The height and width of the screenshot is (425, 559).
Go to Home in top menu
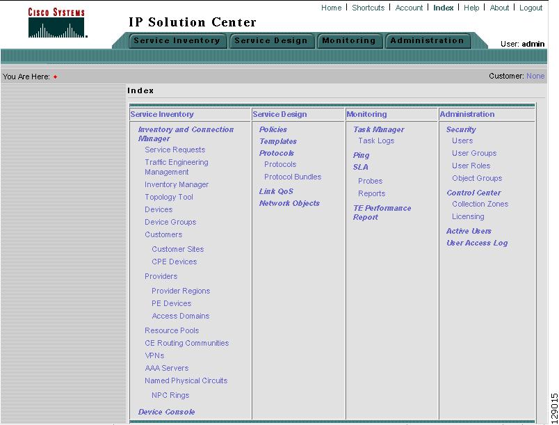(331, 8)
